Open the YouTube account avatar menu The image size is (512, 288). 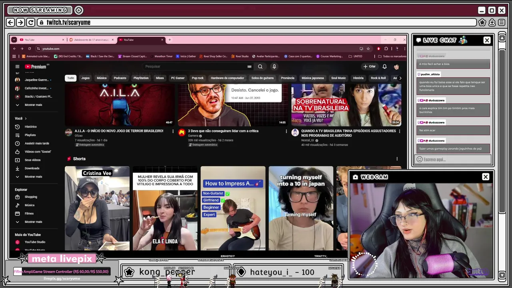(396, 66)
